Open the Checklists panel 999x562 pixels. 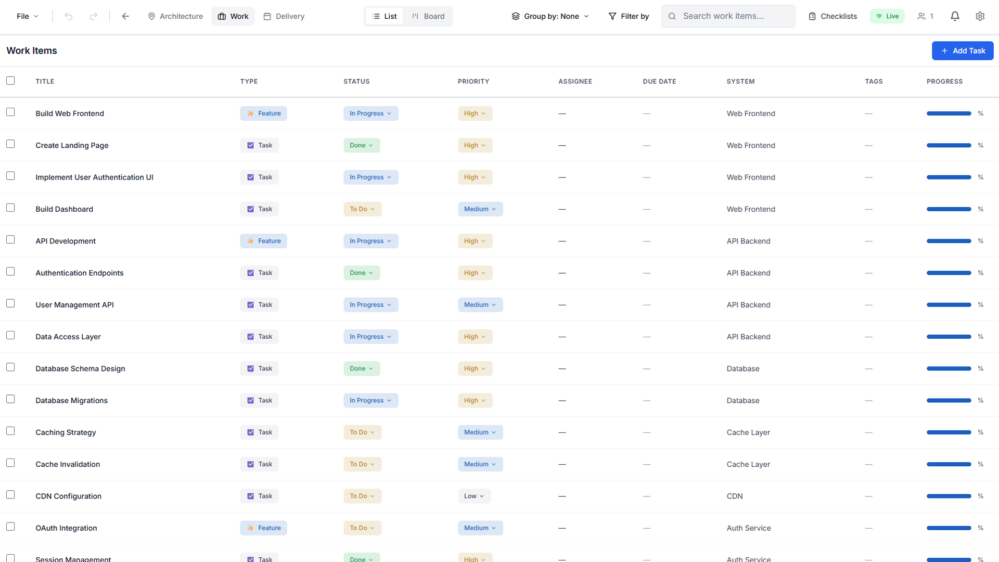(832, 16)
